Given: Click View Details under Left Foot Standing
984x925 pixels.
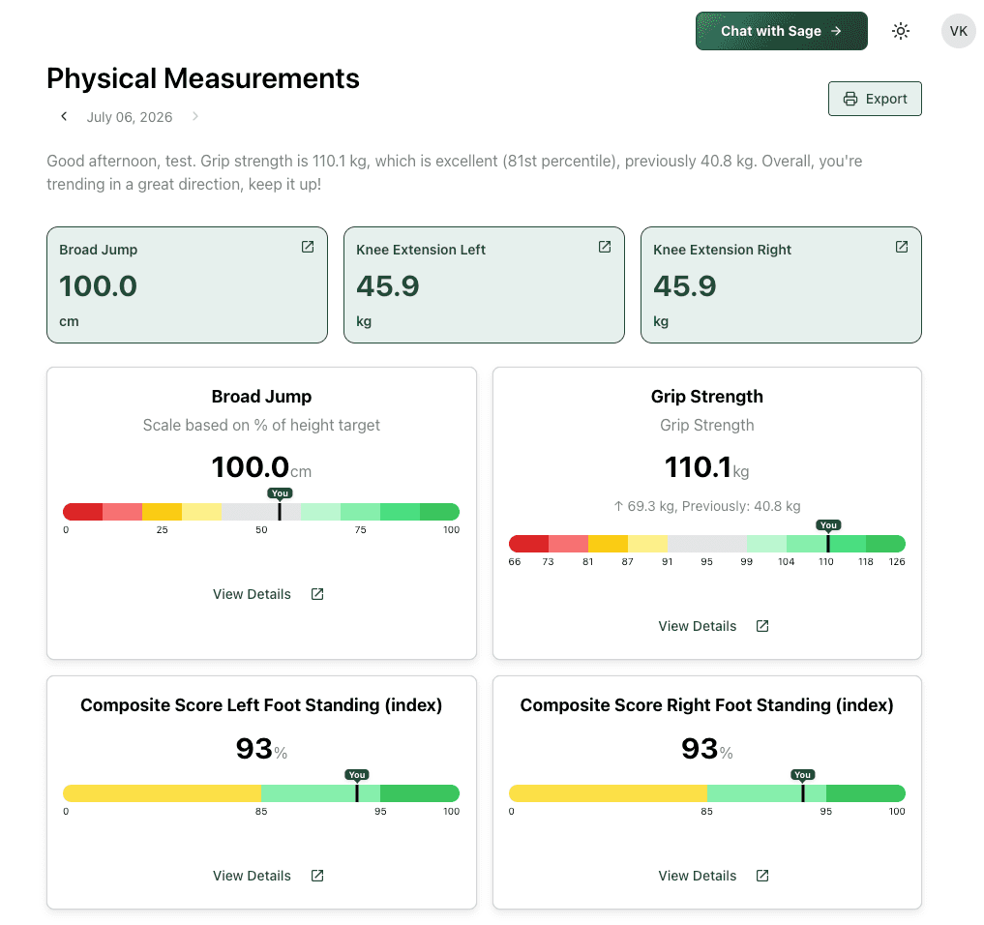Looking at the screenshot, I should [268, 876].
